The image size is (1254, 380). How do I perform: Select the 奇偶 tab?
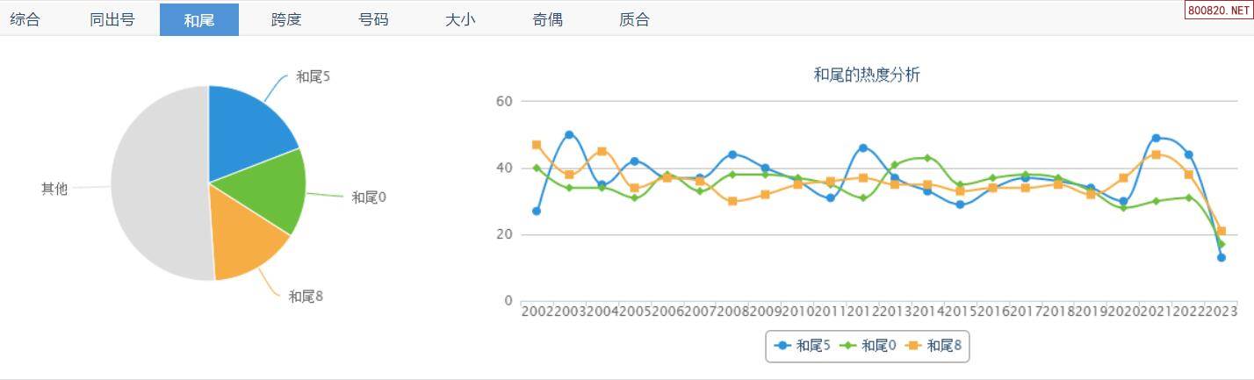547,19
